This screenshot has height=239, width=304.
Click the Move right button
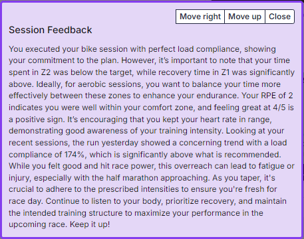pos(200,17)
